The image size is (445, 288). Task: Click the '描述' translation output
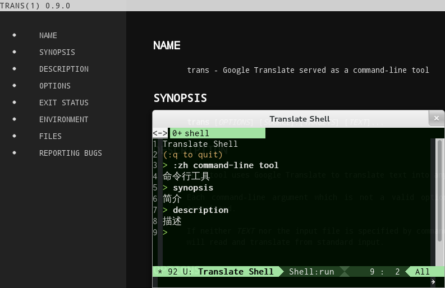coord(172,221)
